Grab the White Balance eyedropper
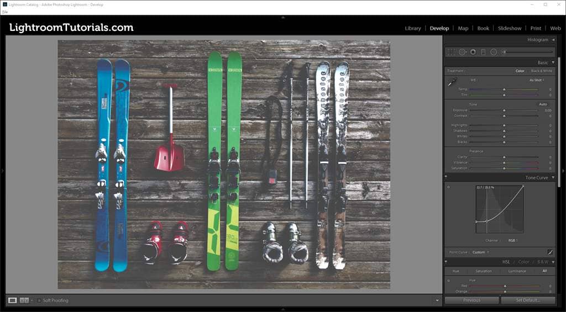This screenshot has height=312, width=566. (x=452, y=82)
